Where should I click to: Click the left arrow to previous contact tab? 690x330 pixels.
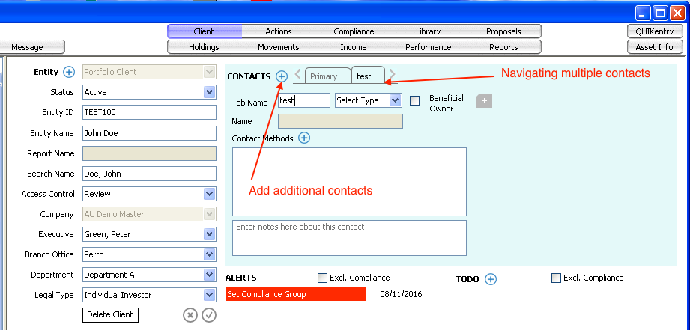click(298, 75)
